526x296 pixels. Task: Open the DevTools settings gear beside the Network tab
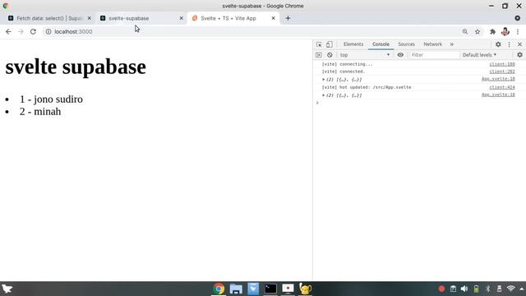(x=498, y=44)
